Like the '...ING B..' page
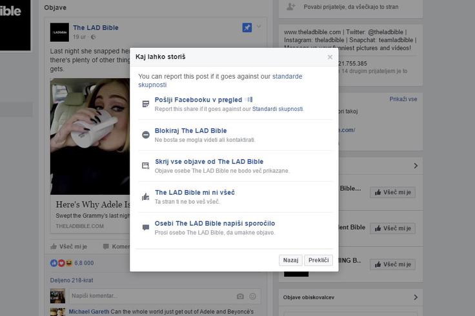Viewport: 475px width, 316px height. (392, 264)
